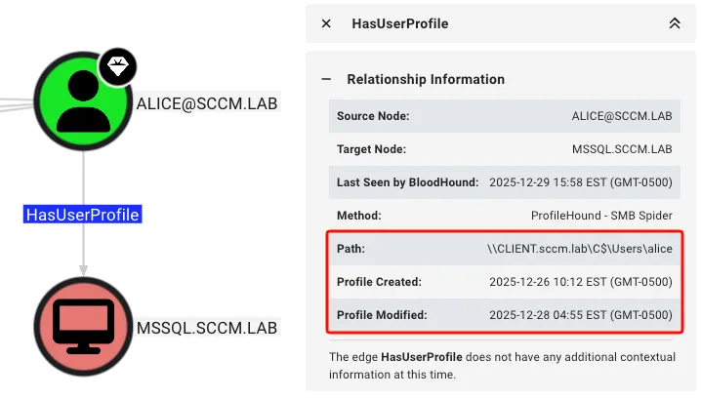Screen dimensions: 701x399
Task: Select the ALICE user node icon
Action: [82, 101]
